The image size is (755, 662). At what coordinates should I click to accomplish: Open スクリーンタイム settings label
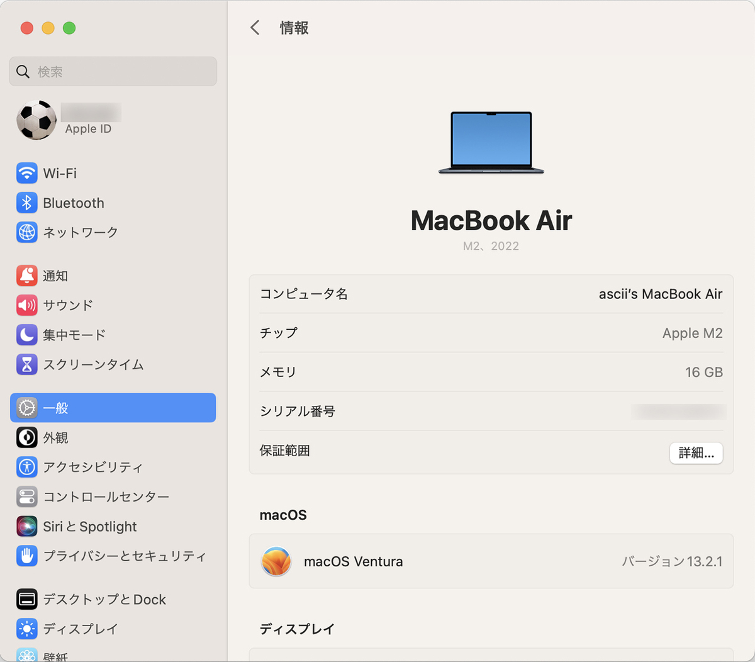(93, 364)
